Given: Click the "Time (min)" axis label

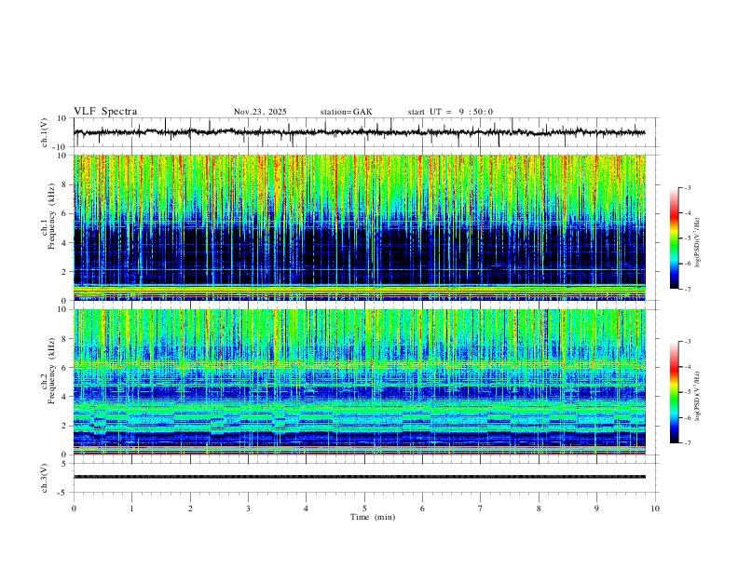Looking at the screenshot, I should coord(373,517).
